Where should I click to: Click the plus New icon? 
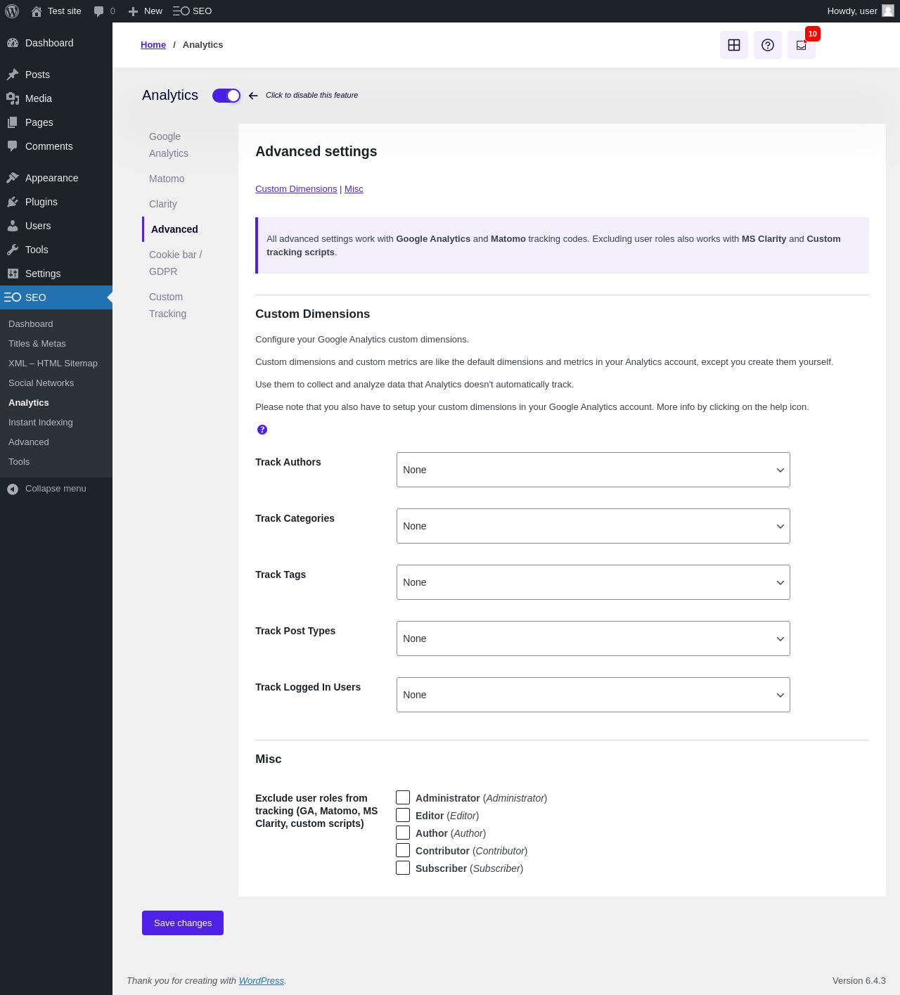tap(133, 11)
